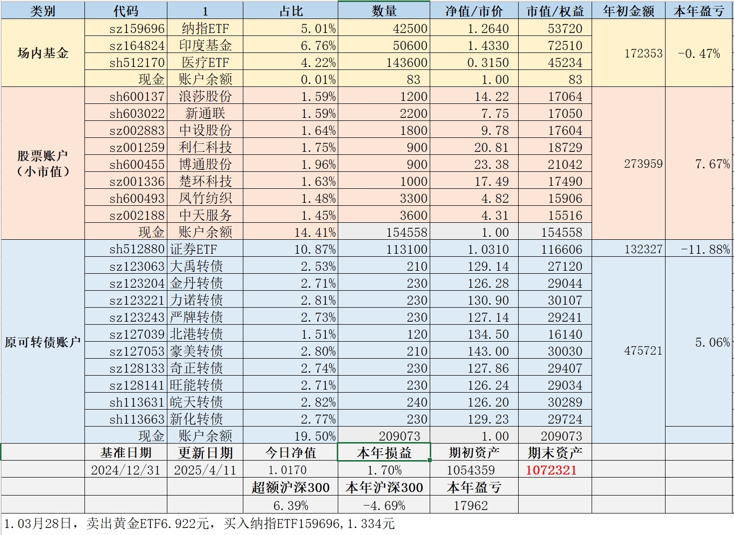
Task: Click the 数量 header cell
Action: pos(384,10)
